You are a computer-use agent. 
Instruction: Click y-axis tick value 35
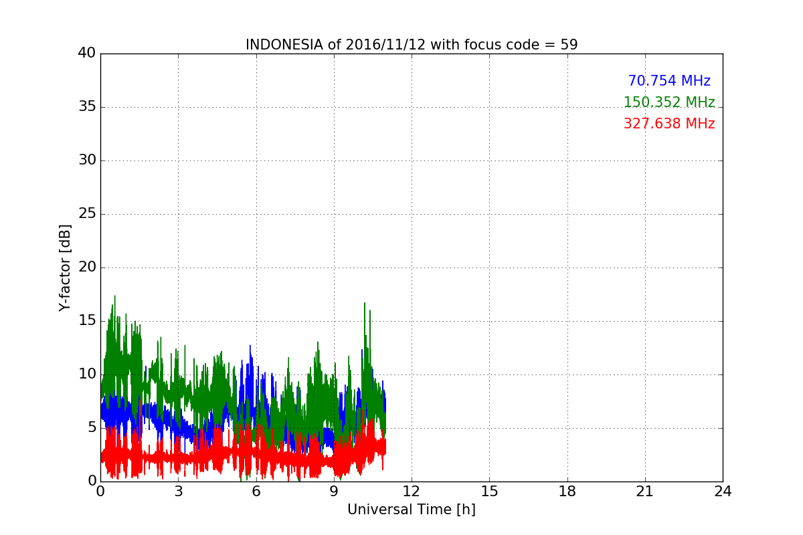pos(87,107)
